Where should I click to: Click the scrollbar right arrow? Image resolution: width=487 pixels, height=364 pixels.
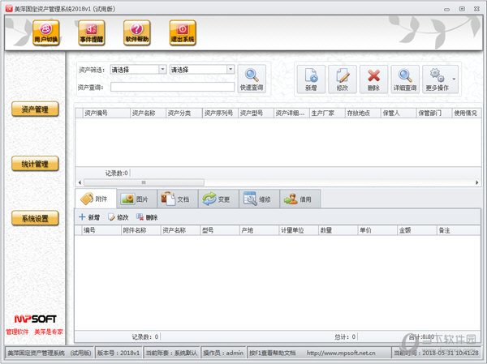[x=477, y=182]
